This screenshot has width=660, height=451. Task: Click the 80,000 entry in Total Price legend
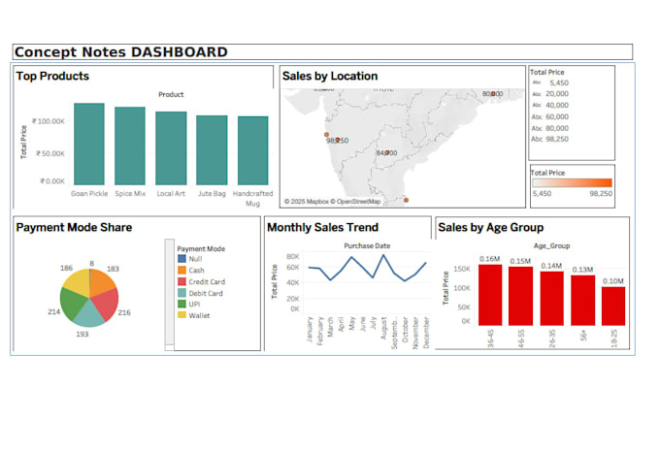pos(550,128)
